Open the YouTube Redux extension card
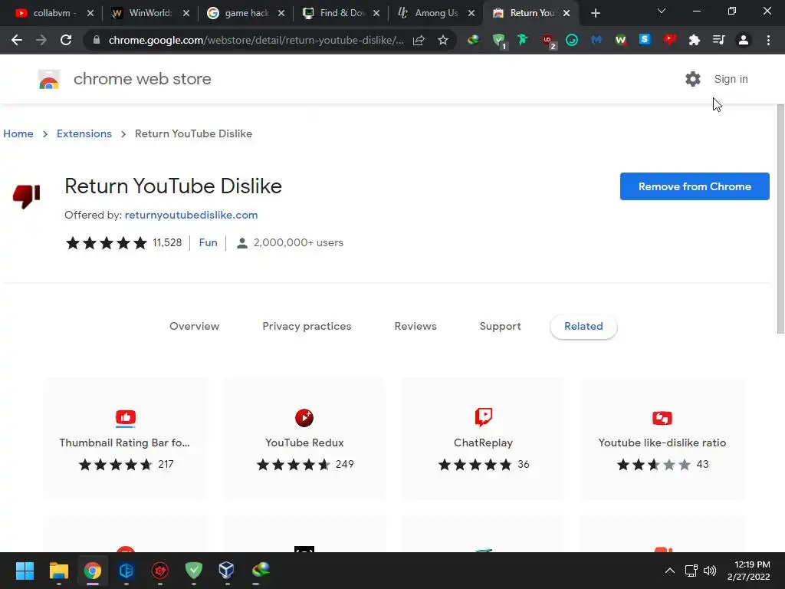This screenshot has width=785, height=589. (304, 439)
